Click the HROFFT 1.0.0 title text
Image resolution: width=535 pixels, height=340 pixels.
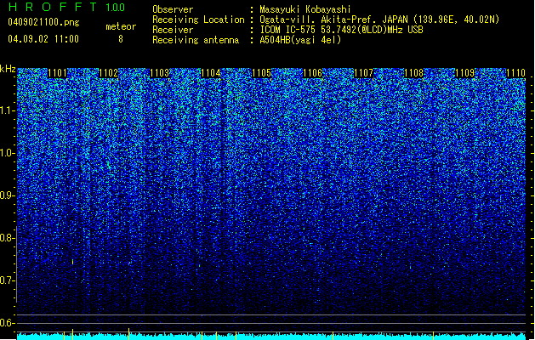coord(66,7)
